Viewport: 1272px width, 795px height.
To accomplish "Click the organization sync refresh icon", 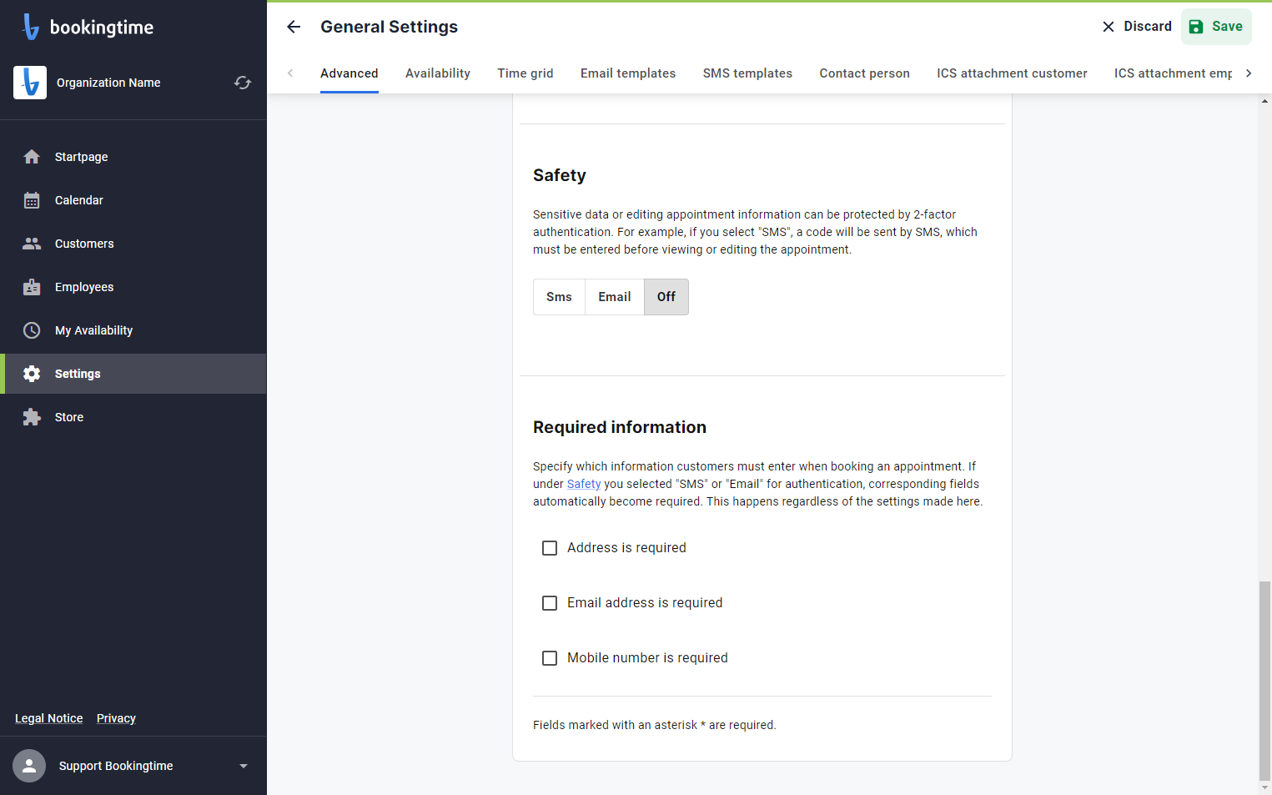I will click(243, 83).
